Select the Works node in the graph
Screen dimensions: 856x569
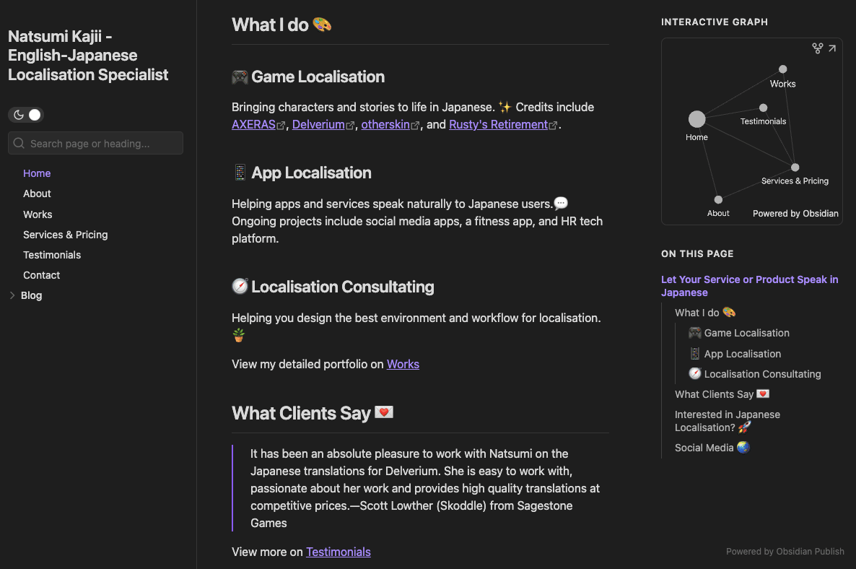click(782, 69)
